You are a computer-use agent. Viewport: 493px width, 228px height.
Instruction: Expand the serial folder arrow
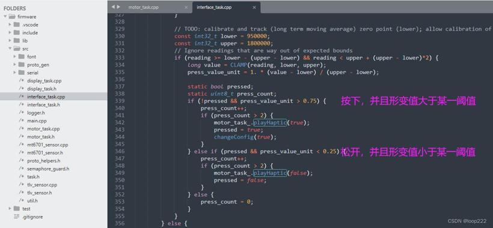tap(15, 73)
